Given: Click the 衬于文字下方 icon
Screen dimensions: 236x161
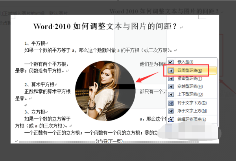Looking at the screenshot, I should point(171,103).
